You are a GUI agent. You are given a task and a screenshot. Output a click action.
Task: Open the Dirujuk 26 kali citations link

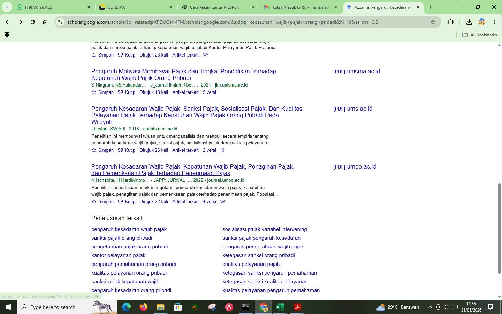pos(153,150)
